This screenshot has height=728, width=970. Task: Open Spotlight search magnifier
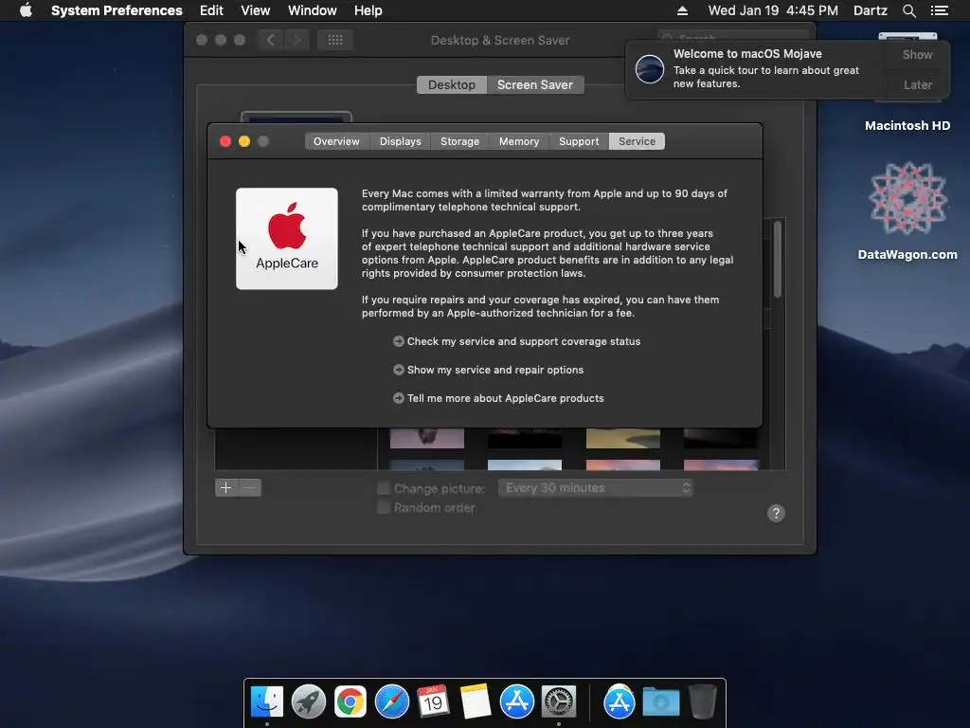pyautogui.click(x=908, y=10)
